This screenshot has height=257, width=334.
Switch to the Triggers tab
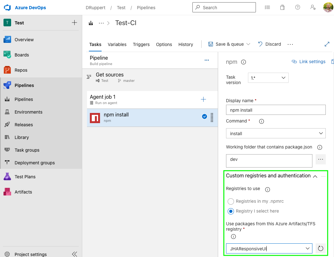[x=141, y=44]
